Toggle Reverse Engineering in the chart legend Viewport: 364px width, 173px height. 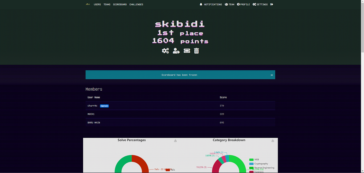tap(261, 168)
